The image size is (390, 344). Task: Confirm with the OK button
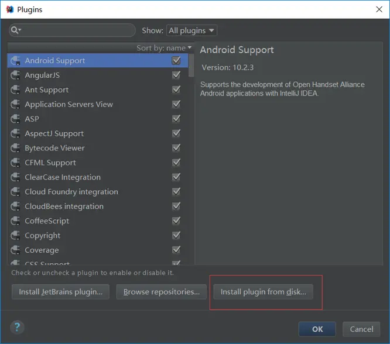317,329
